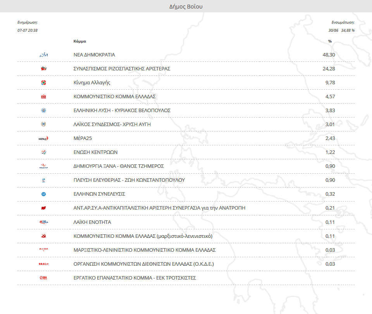
Task: Click the 3,83 percentage value
Action: [330, 111]
